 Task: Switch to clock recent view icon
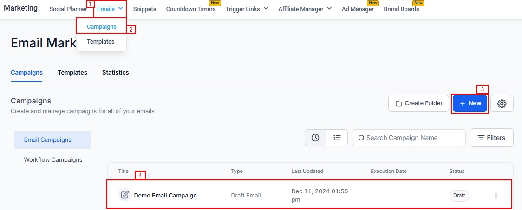pyautogui.click(x=315, y=138)
